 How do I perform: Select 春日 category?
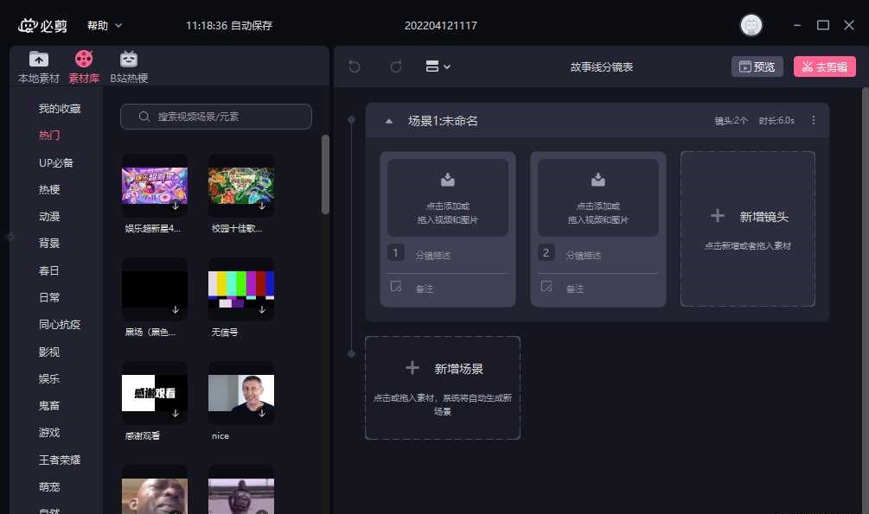pyautogui.click(x=48, y=270)
